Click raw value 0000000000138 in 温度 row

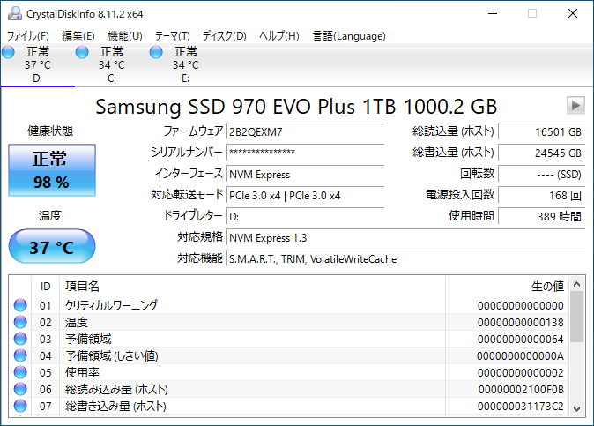coord(521,323)
